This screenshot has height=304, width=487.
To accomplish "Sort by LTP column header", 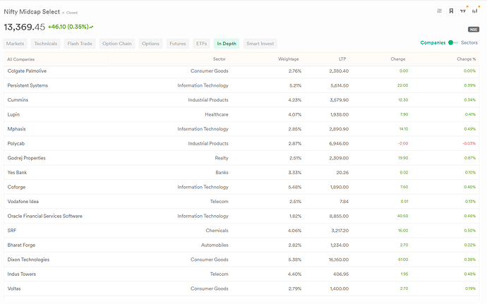I will pos(342,59).
